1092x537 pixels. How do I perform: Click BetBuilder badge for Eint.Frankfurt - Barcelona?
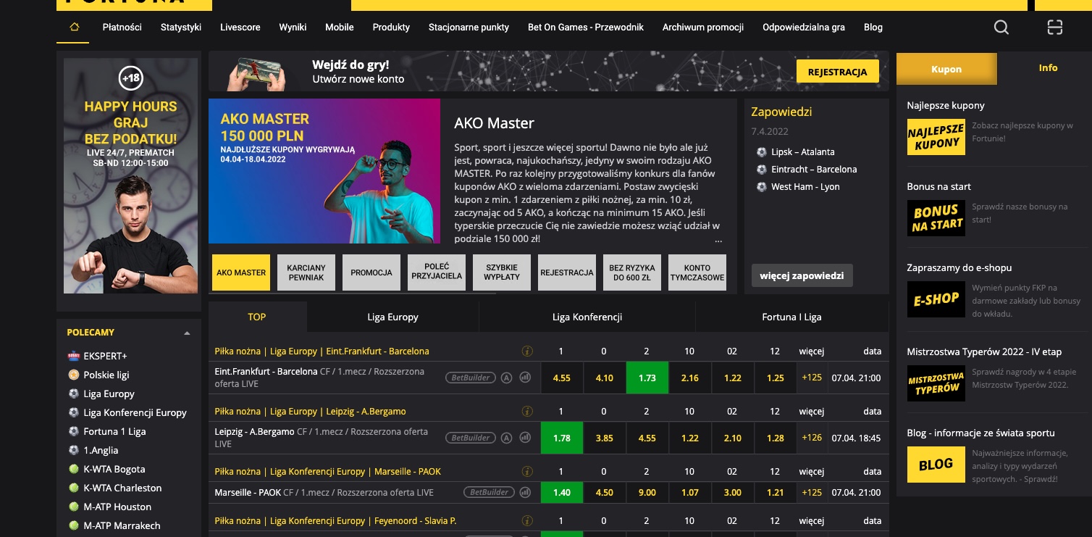(x=471, y=378)
